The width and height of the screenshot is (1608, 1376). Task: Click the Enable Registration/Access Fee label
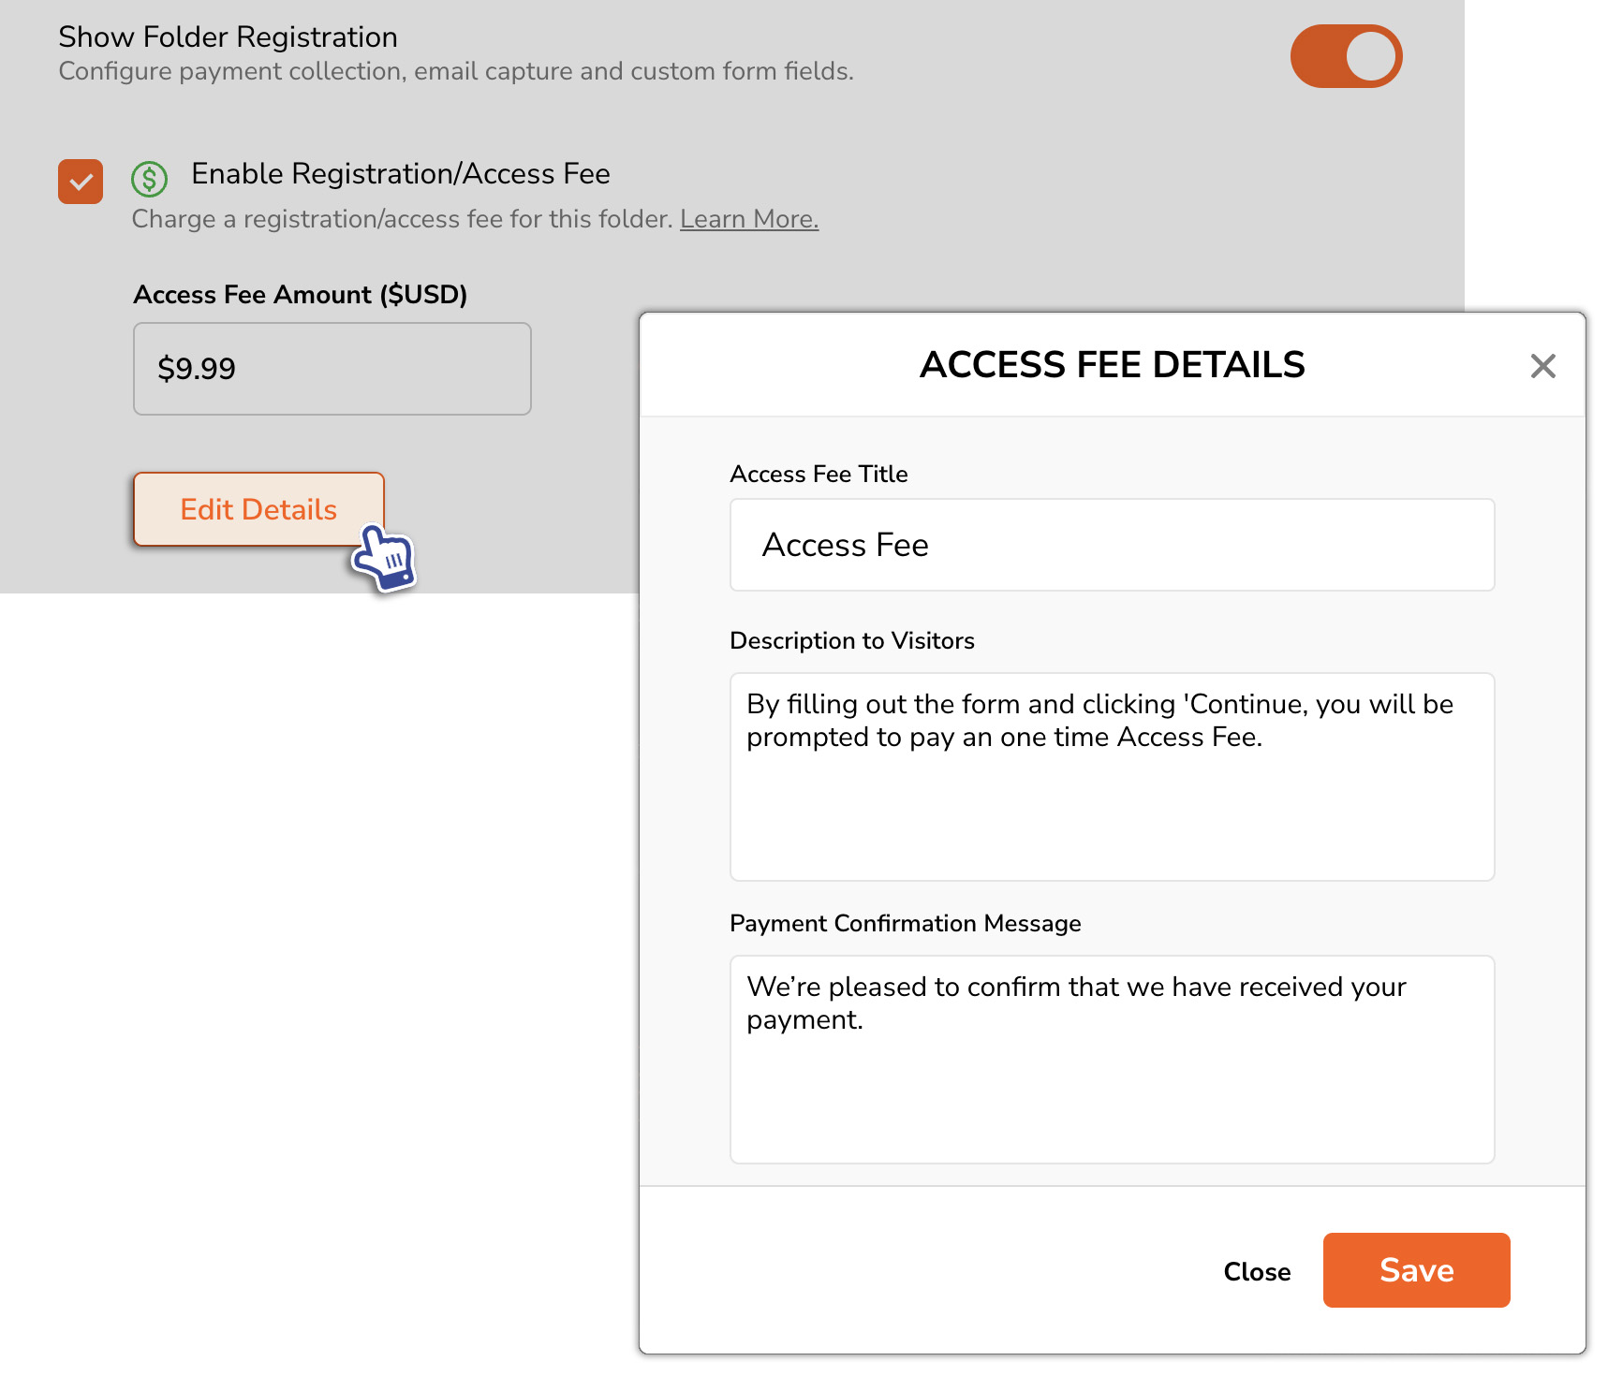[x=401, y=174]
